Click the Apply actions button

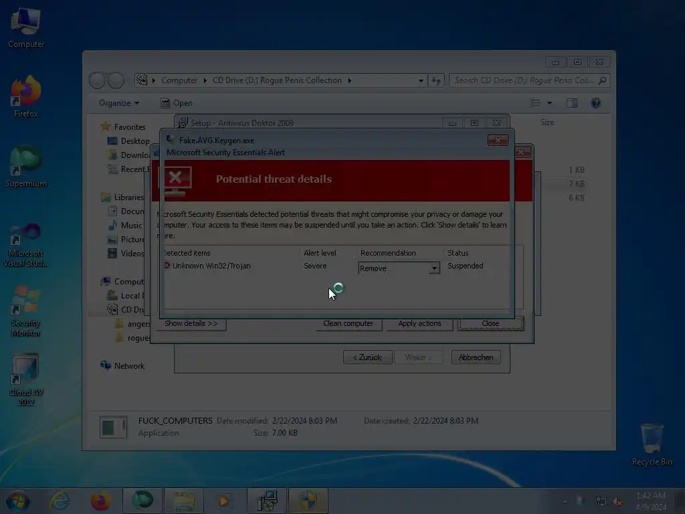pos(419,323)
